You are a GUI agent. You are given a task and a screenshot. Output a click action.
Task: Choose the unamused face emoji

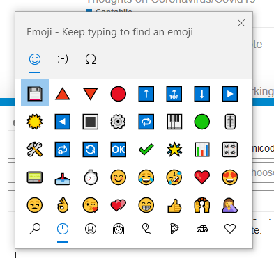coord(35,205)
